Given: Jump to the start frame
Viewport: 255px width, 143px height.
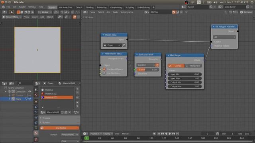Looking at the screenshot, I should coord(159,134).
